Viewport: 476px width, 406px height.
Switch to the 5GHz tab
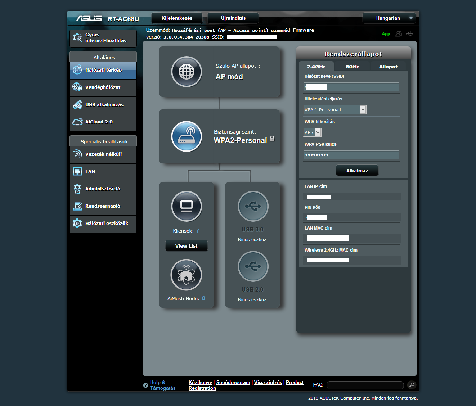tap(352, 67)
